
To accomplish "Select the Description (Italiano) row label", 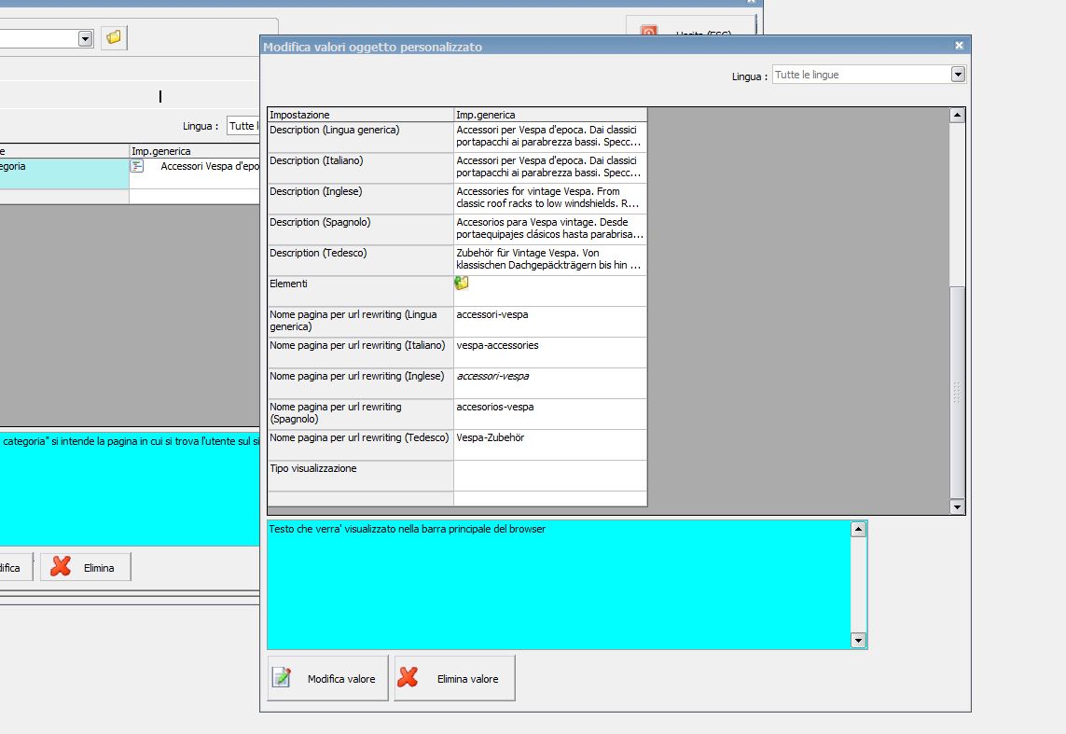I will tap(360, 168).
